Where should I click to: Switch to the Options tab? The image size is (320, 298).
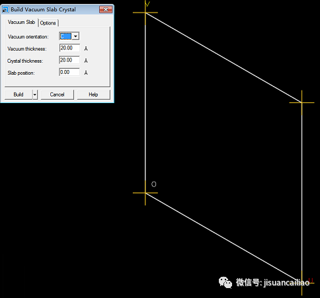(48, 23)
